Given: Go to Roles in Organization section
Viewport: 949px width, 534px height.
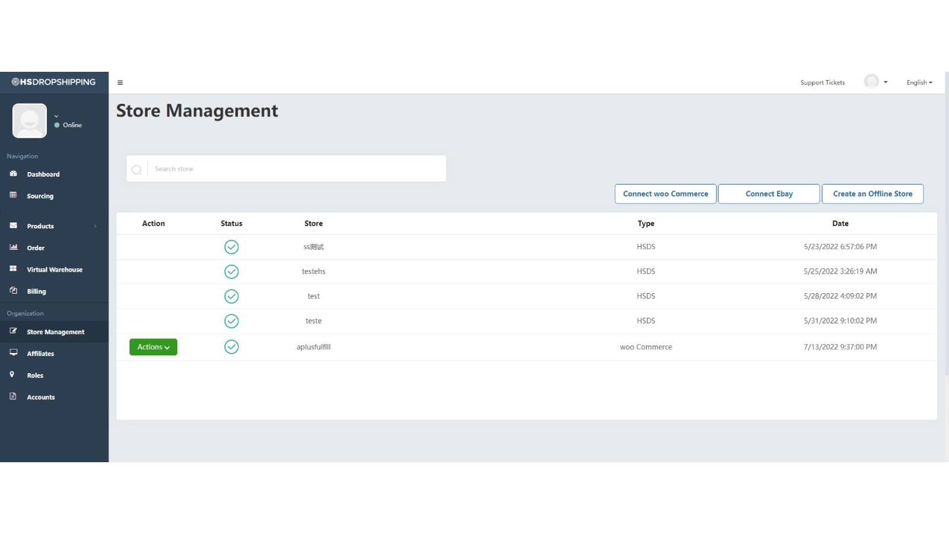Looking at the screenshot, I should (35, 376).
